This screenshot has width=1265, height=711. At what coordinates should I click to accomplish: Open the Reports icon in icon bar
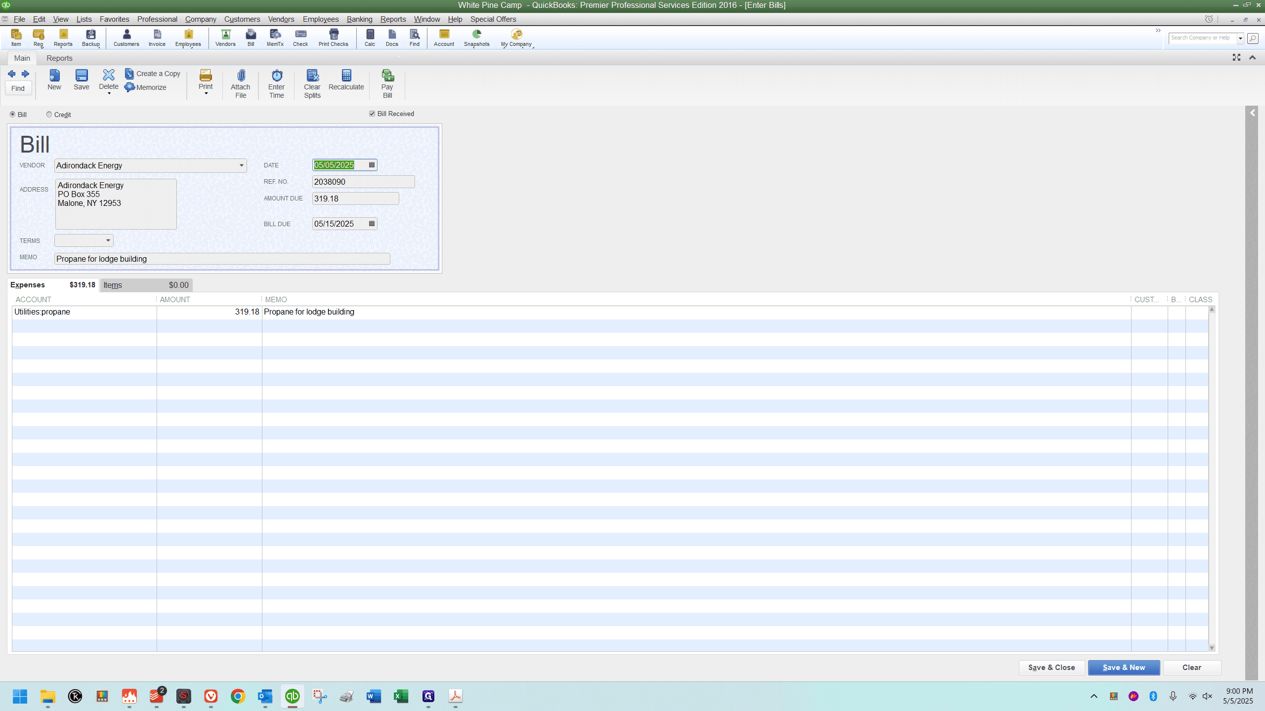pos(63,38)
